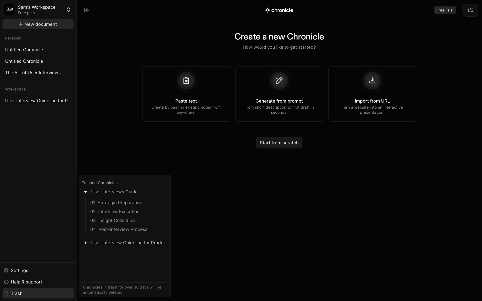
Task: Click the Help & support question icon
Action: click(7, 282)
